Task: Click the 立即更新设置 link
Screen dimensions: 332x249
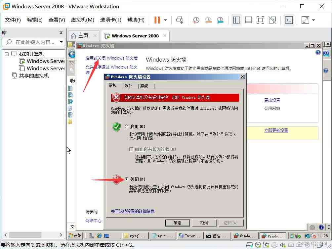Action: 276,130
